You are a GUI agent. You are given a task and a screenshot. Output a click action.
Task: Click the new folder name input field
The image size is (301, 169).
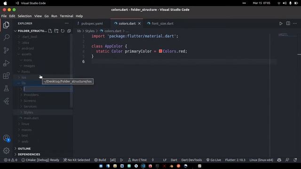click(48, 89)
